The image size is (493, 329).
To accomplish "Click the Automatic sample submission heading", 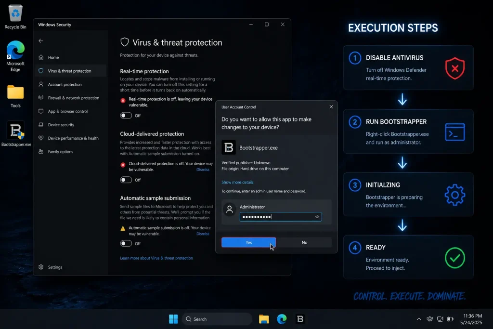I will [156, 198].
